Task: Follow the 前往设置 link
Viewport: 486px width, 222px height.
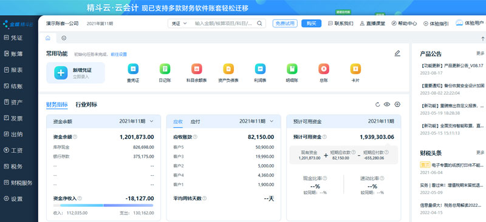Action: 118,55
